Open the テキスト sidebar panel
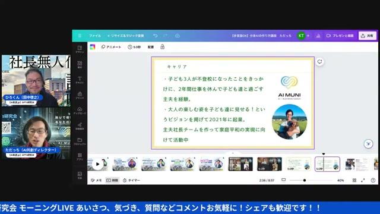 80,80
